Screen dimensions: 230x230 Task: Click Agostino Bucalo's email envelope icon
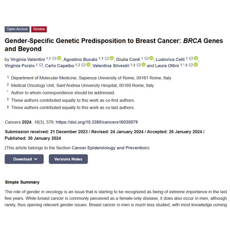[x=107, y=58]
